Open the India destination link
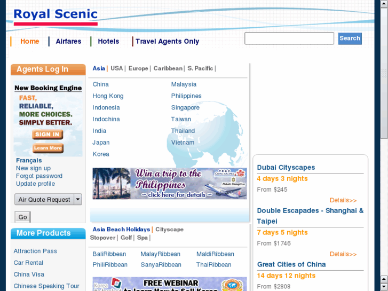 tap(99, 131)
